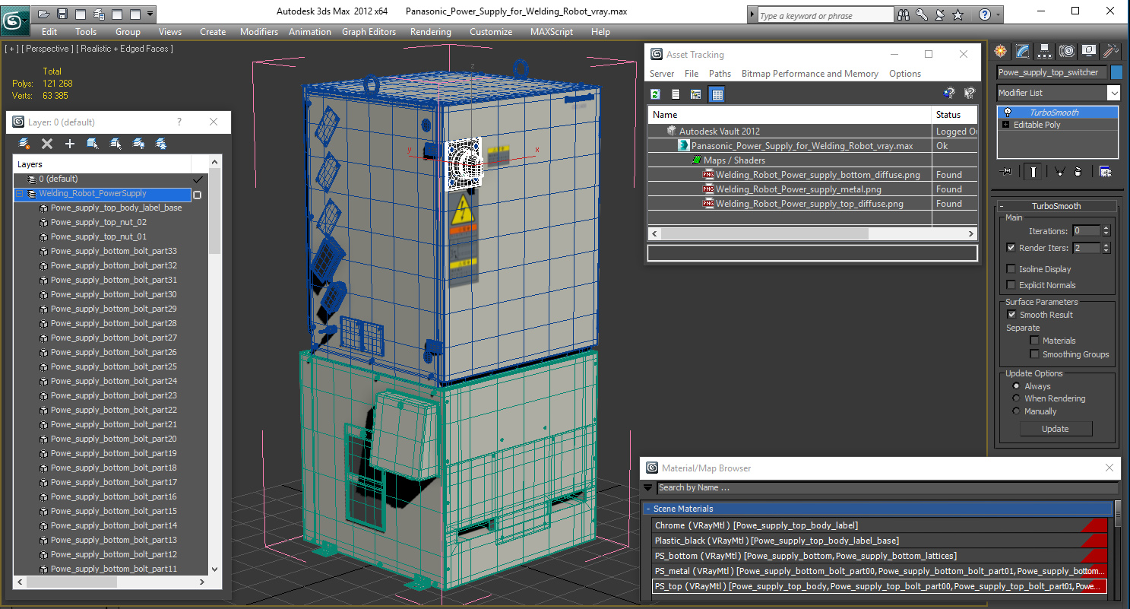Click Tree View icon in Asset Tracking
Screen dimensions: 1130x609
[695, 94]
